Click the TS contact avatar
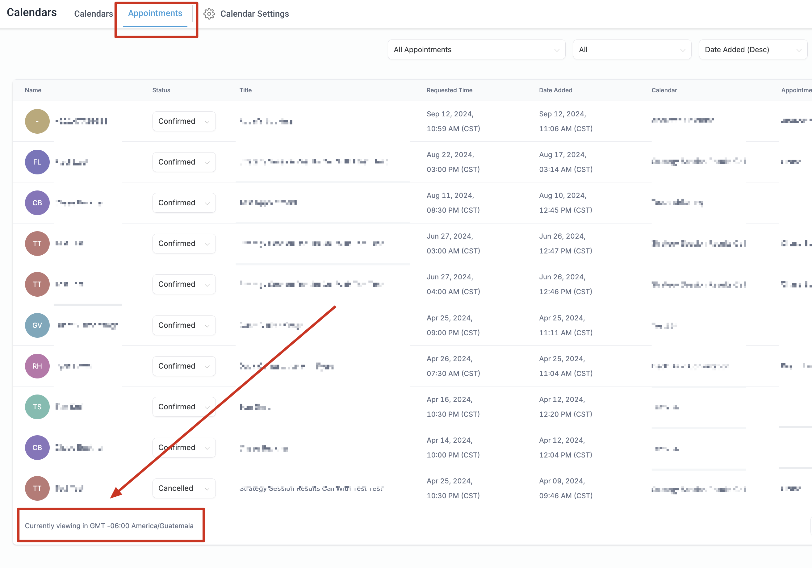812x568 pixels. tap(37, 407)
